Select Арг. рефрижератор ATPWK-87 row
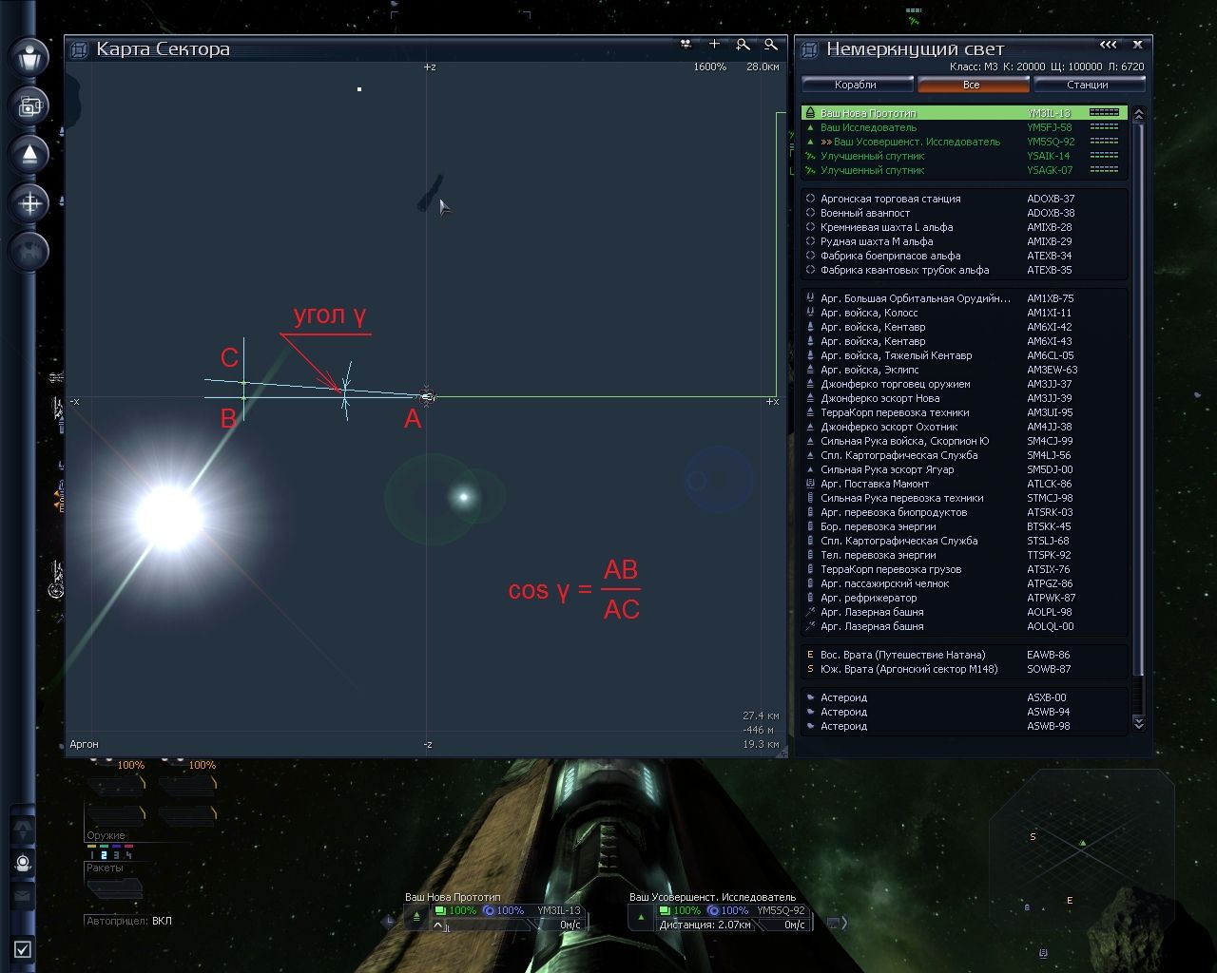Viewport: 1217px width, 973px height. 964,598
